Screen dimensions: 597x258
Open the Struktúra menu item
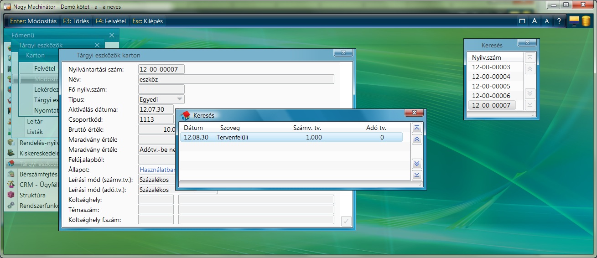pos(32,195)
